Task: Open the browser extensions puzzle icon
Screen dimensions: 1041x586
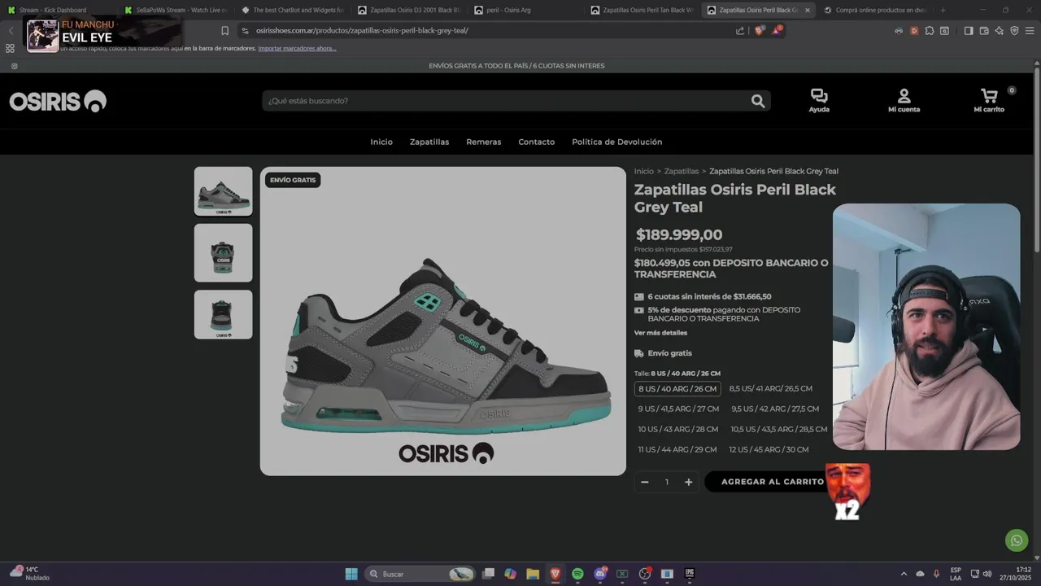Action: [929, 31]
